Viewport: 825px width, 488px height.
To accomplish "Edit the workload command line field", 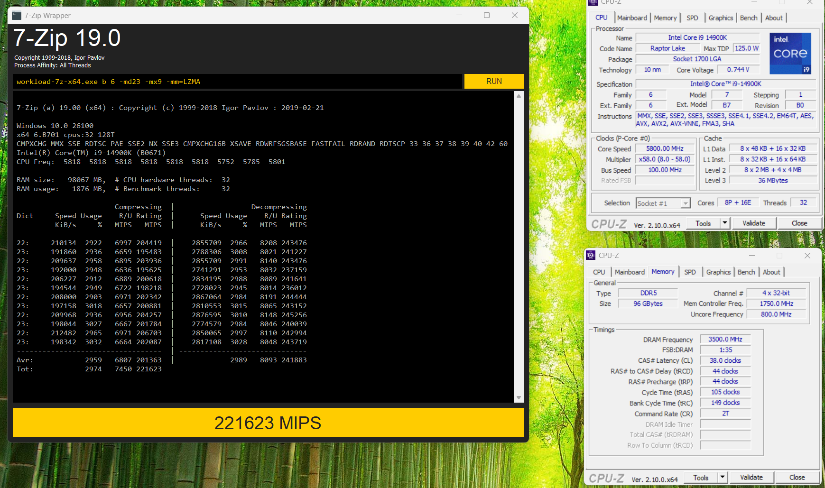I will click(237, 82).
